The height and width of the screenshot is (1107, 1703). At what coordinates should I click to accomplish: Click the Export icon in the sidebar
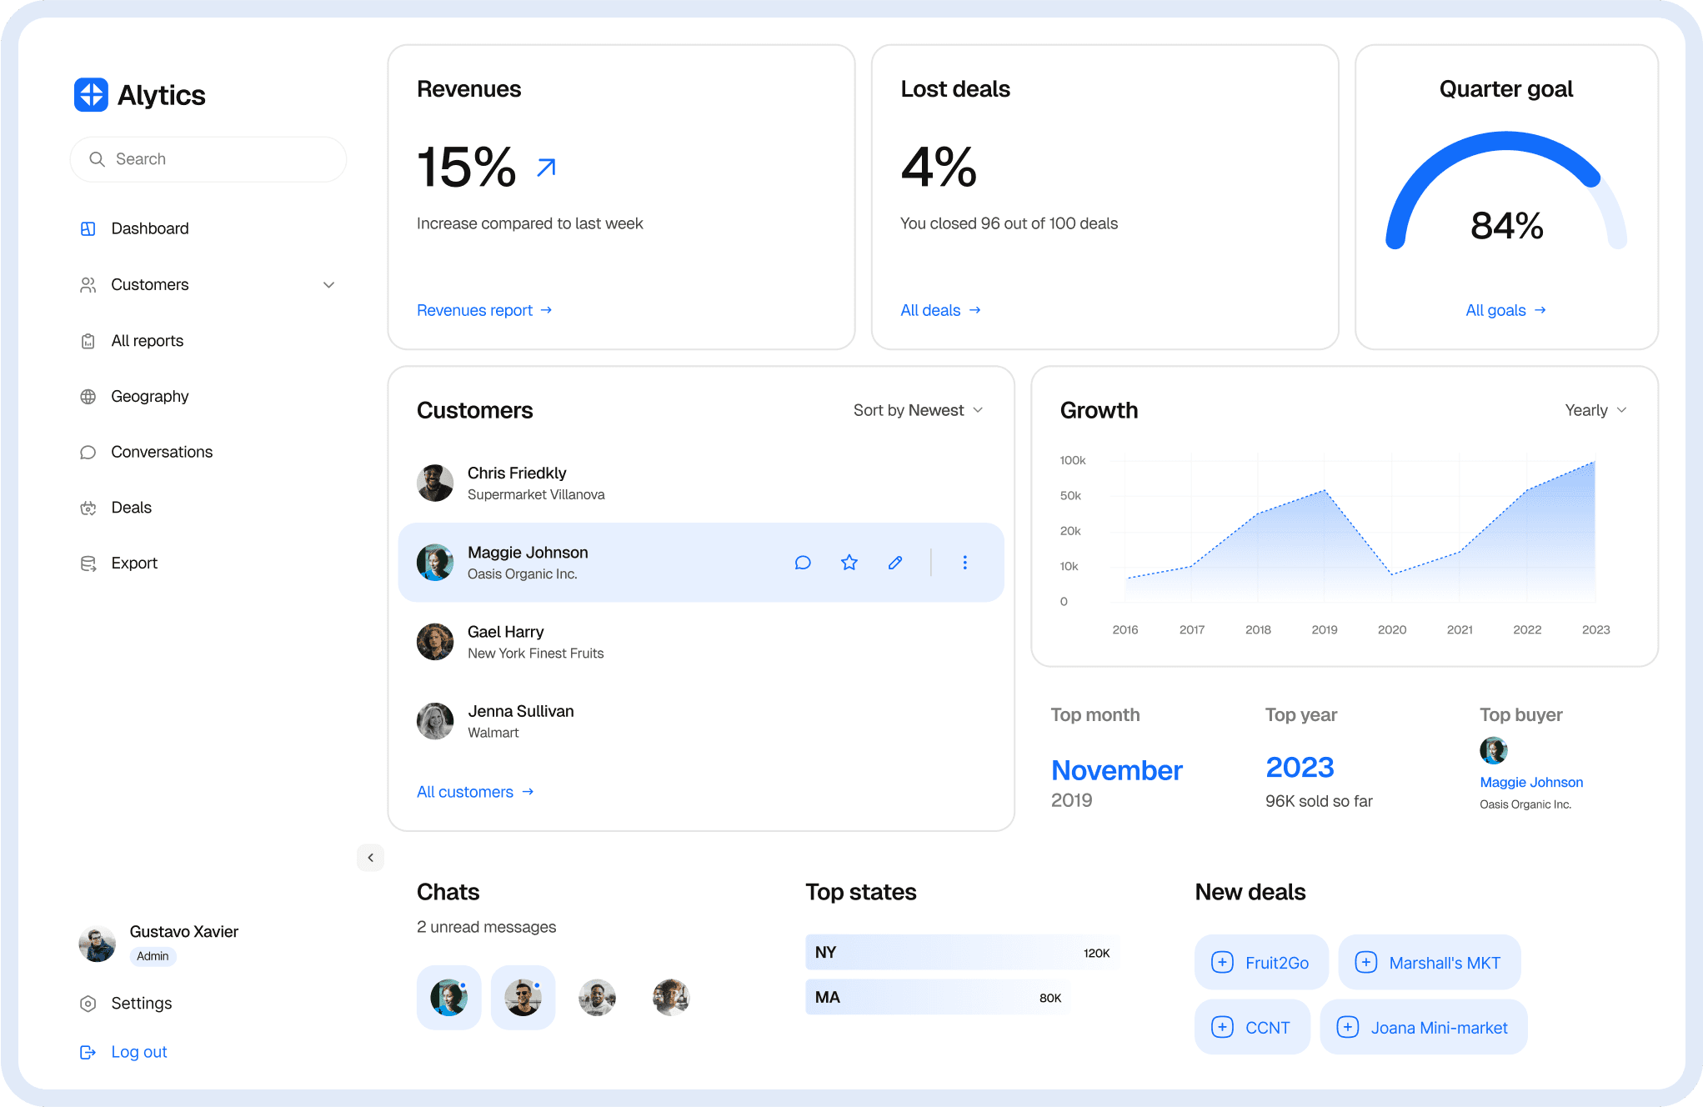pyautogui.click(x=88, y=563)
